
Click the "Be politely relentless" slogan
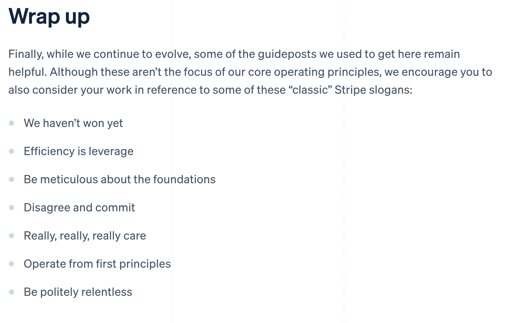(78, 292)
